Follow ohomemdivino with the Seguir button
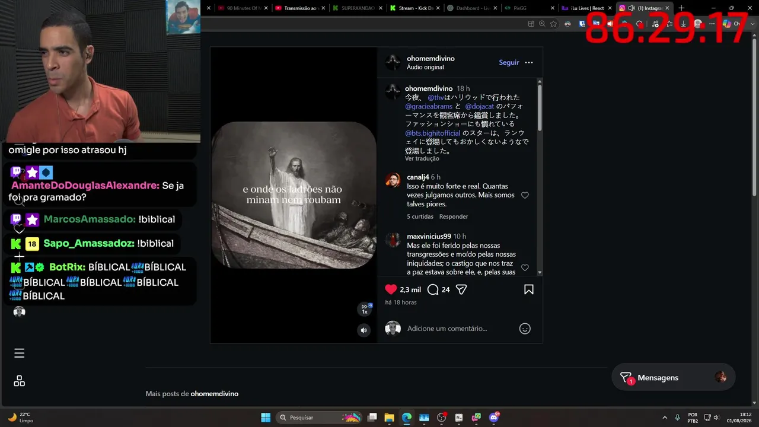This screenshot has width=759, height=427. [x=509, y=62]
